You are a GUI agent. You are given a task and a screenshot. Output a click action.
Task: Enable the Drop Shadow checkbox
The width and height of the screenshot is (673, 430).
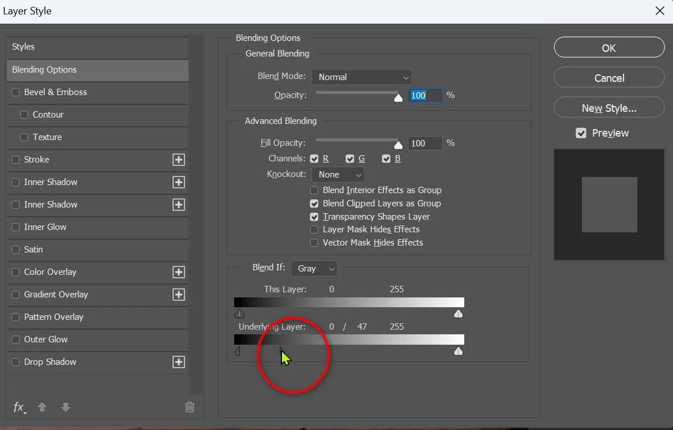[x=16, y=362]
